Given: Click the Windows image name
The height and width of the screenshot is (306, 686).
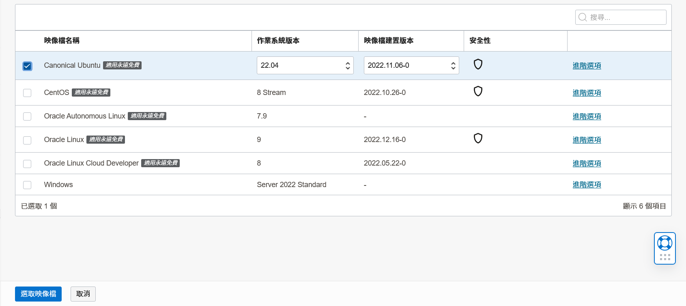Looking at the screenshot, I should (58, 185).
